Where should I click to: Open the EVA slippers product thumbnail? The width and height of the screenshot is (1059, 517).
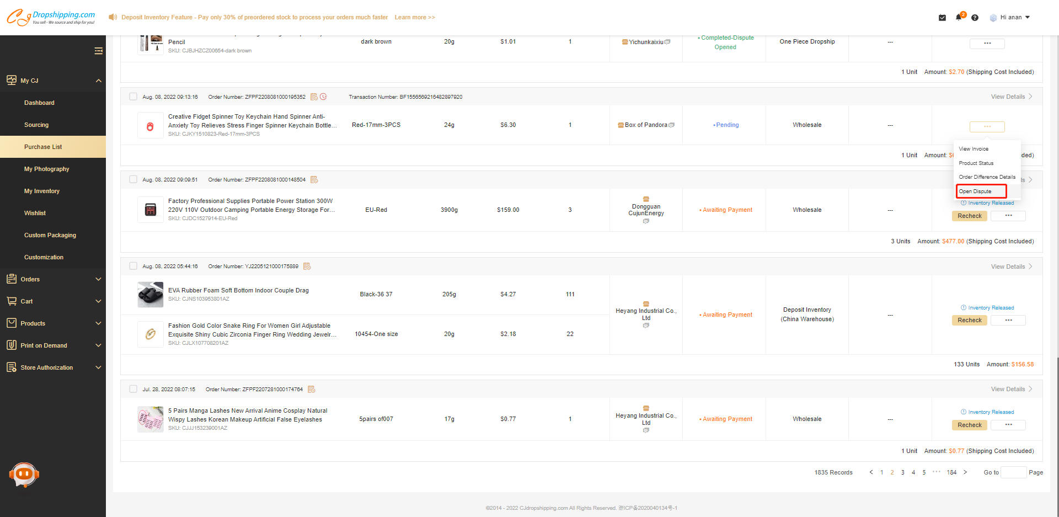[x=150, y=294]
